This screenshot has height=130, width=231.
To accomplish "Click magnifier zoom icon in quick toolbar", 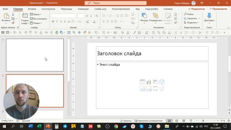I will pyautogui.click(x=74, y=32).
